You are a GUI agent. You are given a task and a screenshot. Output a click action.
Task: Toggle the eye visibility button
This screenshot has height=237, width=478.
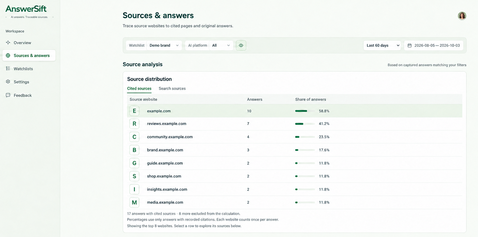click(x=241, y=45)
